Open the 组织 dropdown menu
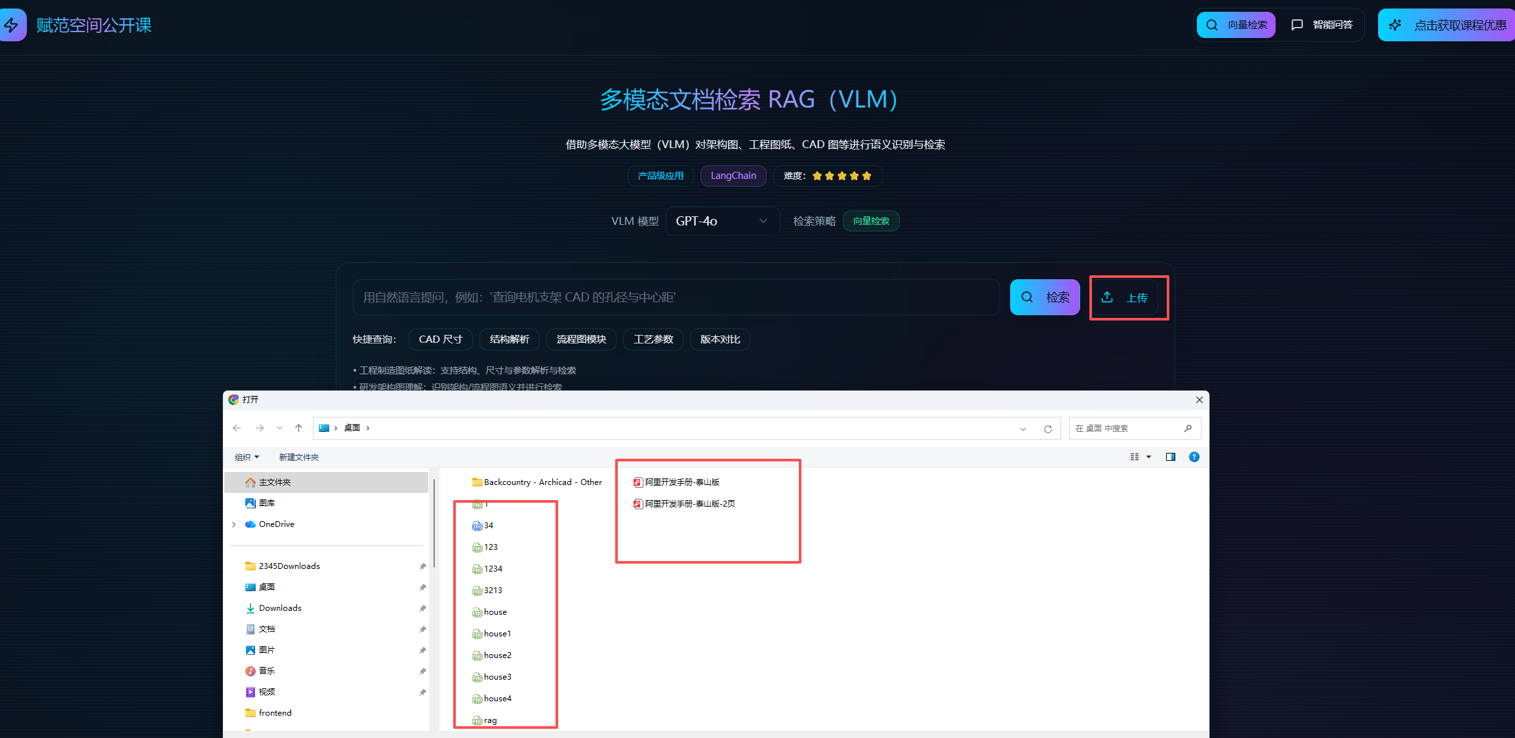This screenshot has height=738, width=1515. (x=247, y=457)
